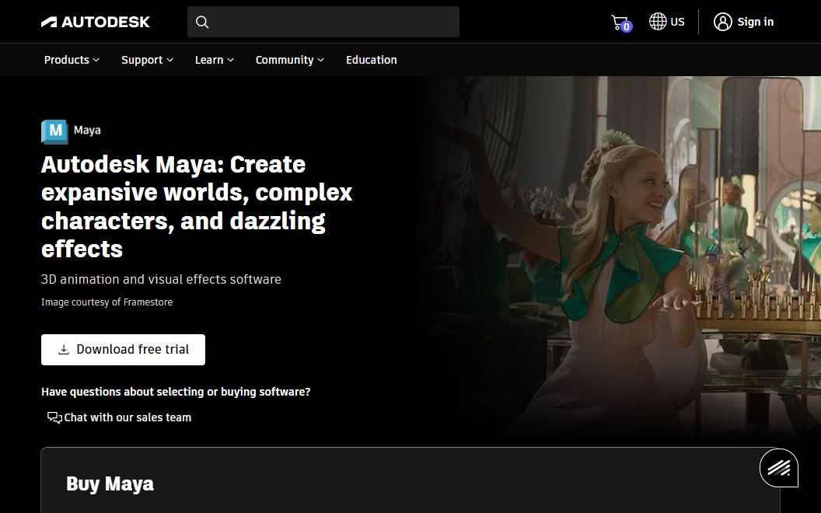
Task: Click the Autodesk logo
Action: (96, 22)
